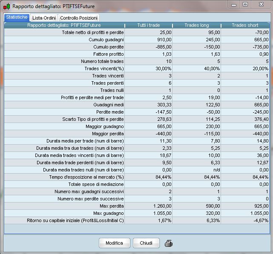The width and height of the screenshot is (273, 254).
Task: Maximize the Rapporto dettagliato window
Action: [x=245, y=5]
